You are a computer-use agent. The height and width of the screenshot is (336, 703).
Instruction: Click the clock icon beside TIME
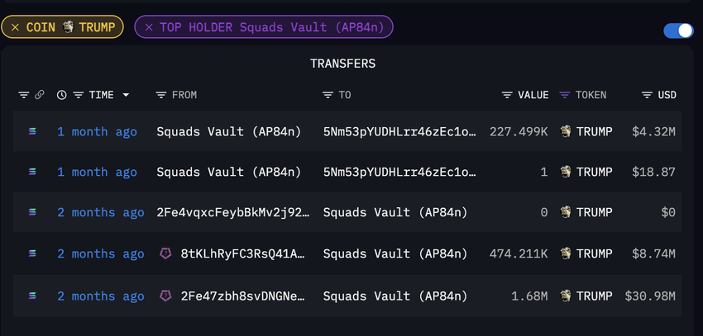62,95
